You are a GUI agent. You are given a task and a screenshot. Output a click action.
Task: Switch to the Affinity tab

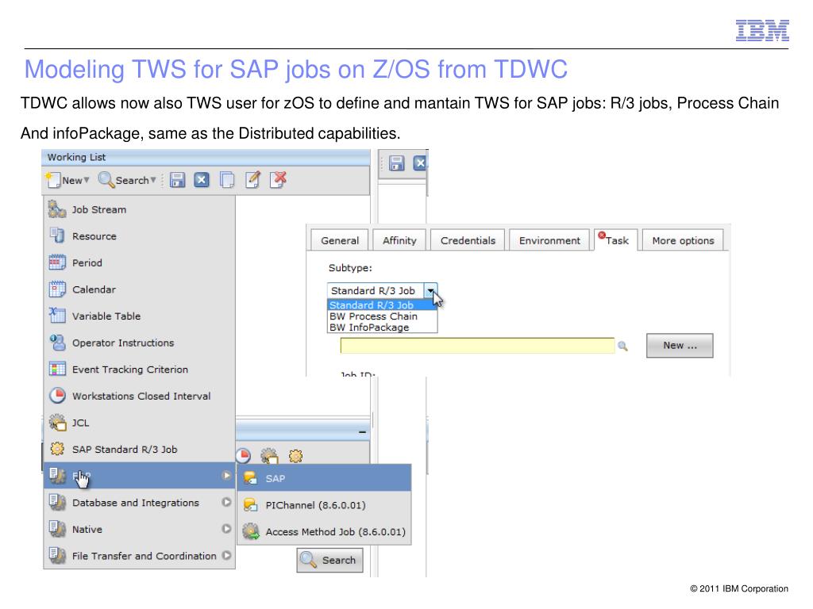[399, 240]
